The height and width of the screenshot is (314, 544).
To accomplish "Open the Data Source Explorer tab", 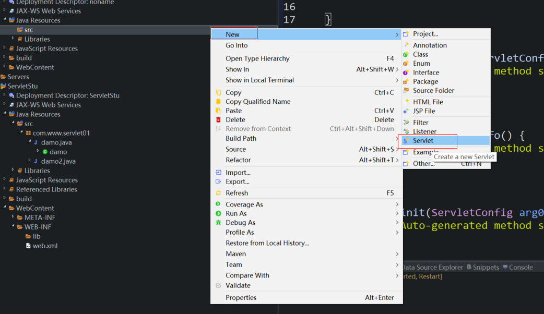I will (x=433, y=267).
